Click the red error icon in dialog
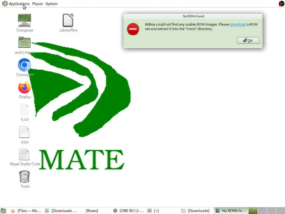 coord(133,29)
